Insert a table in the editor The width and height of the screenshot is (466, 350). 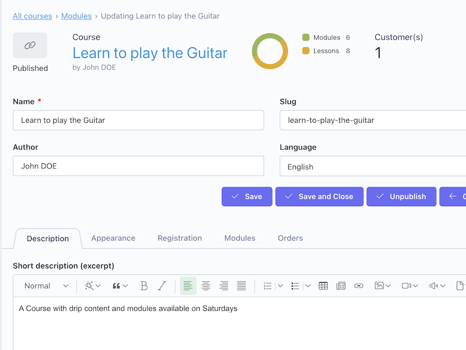tap(323, 286)
